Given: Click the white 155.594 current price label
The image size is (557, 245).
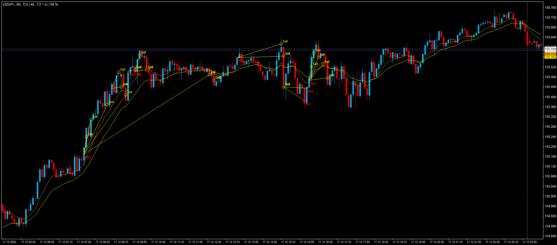Looking at the screenshot, I should pyautogui.click(x=550, y=49).
